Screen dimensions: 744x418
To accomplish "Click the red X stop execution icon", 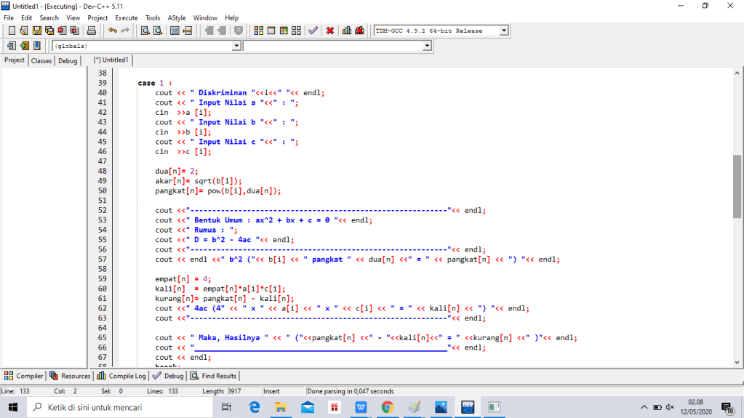I will 330,31.
